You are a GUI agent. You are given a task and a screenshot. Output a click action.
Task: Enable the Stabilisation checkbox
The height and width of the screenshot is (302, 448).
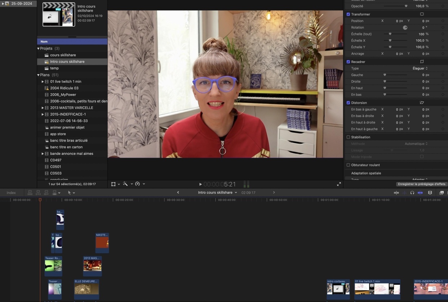[348, 137]
